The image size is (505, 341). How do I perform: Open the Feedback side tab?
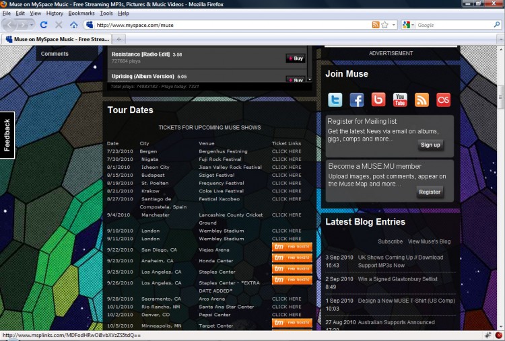pos(7,135)
